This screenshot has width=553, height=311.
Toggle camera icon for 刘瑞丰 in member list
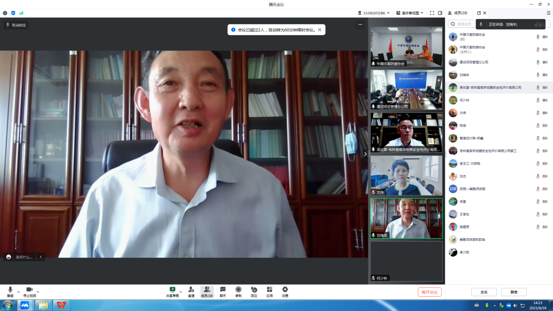[x=545, y=75]
